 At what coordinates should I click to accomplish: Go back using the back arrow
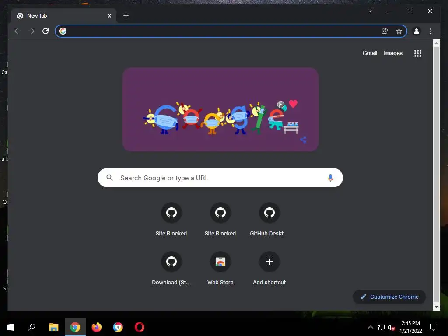(17, 31)
